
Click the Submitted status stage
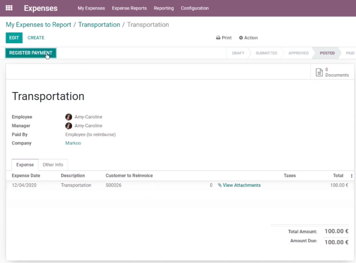(x=266, y=53)
